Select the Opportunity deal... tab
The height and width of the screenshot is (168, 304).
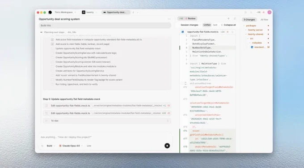116,12
